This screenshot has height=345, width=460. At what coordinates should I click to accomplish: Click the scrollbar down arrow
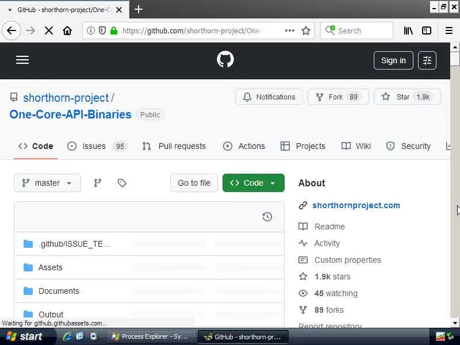pyautogui.click(x=455, y=323)
